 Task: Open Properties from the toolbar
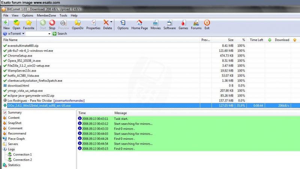(x=93, y=25)
